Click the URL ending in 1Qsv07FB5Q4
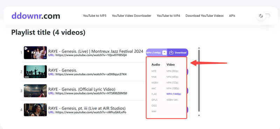The image size is (280, 129). (x=91, y=55)
